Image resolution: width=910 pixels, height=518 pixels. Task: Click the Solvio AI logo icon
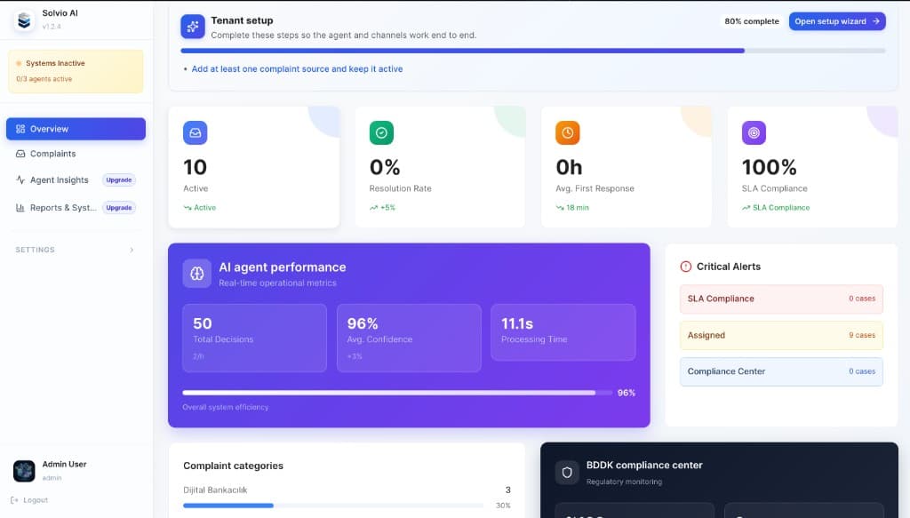click(x=23, y=20)
